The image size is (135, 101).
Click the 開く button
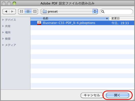117,95
